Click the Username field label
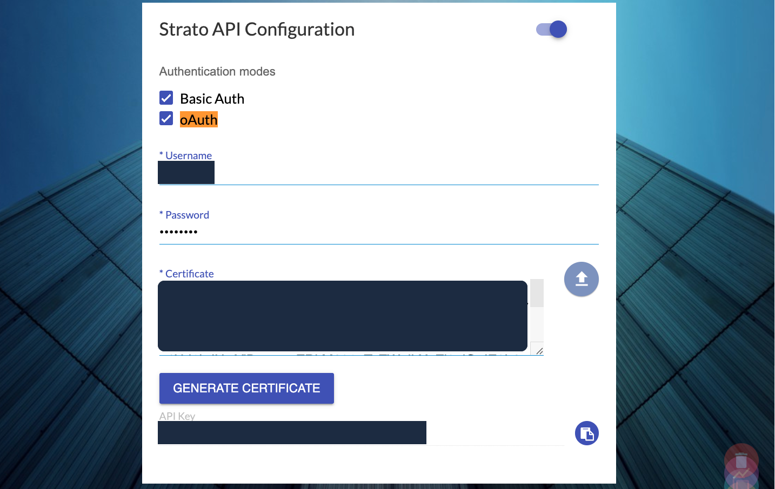 tap(188, 155)
